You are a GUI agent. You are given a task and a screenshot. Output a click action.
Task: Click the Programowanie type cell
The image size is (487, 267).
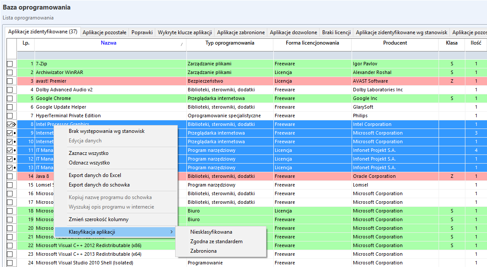(x=230, y=263)
